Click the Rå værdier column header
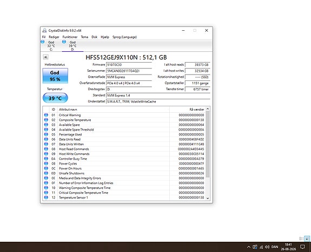 (x=188, y=110)
